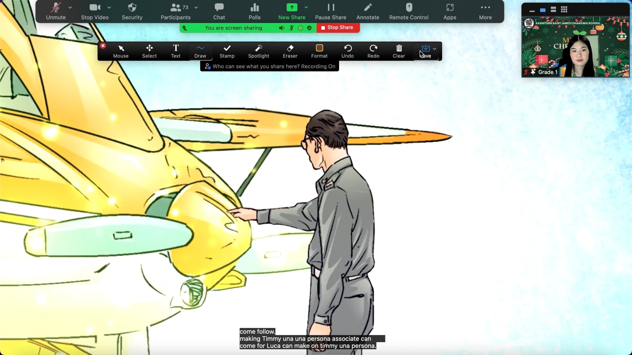Open the Chat panel

click(x=219, y=11)
